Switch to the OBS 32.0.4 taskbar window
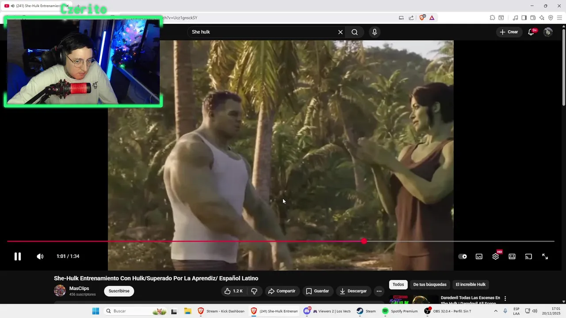566x318 pixels. (x=447, y=311)
